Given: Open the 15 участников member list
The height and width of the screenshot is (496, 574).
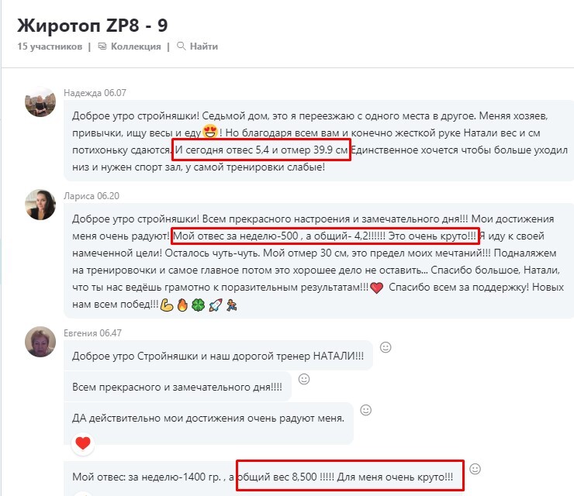Looking at the screenshot, I should click(x=50, y=46).
